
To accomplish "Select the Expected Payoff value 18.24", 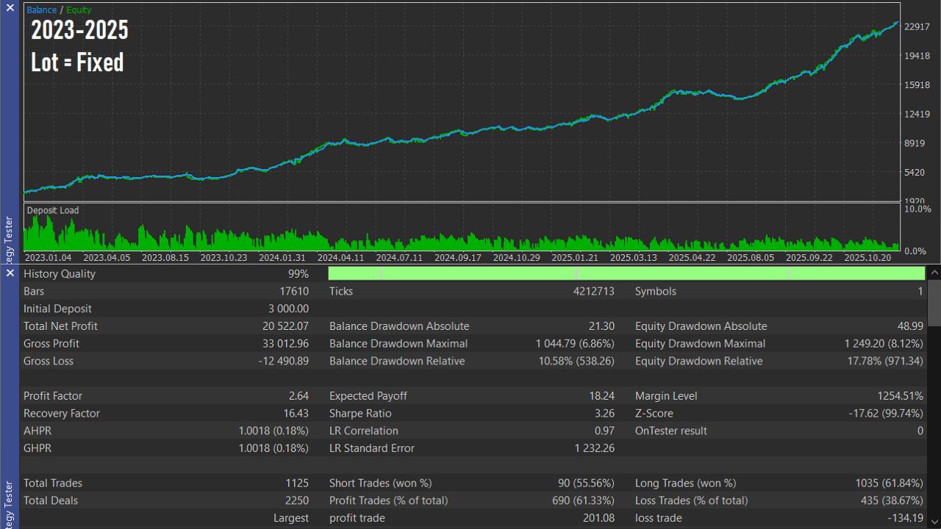I will pyautogui.click(x=602, y=396).
